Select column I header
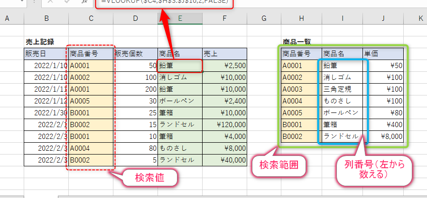 click(342, 18)
